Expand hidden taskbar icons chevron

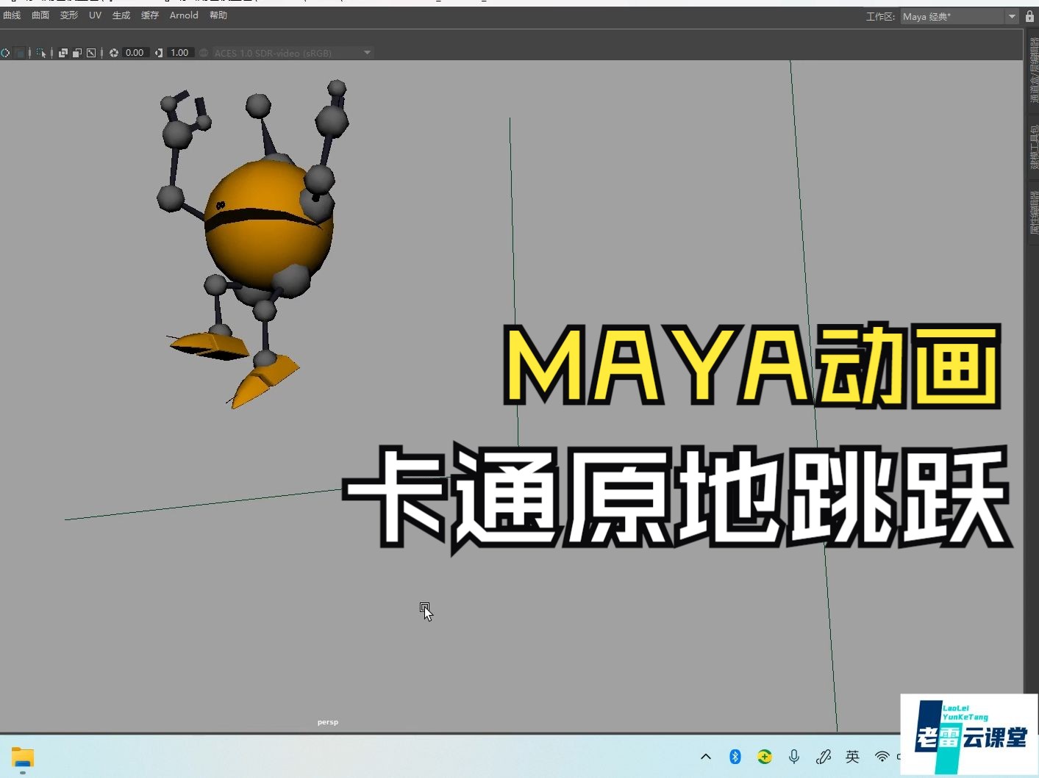[x=705, y=757]
